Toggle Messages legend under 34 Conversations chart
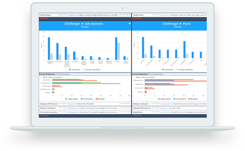 (x=100, y=99)
